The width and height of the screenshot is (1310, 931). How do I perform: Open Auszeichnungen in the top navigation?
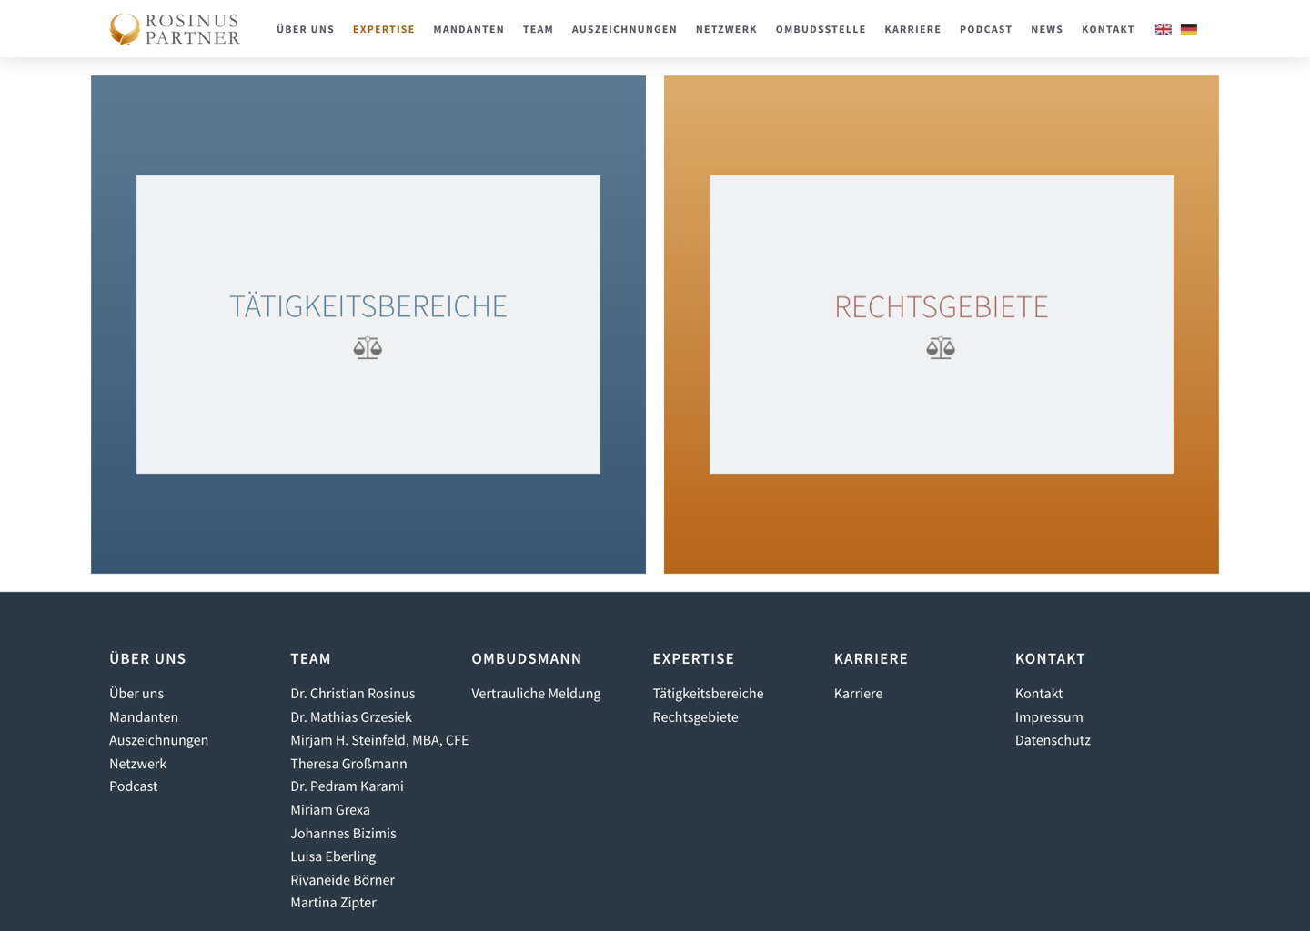624,29
